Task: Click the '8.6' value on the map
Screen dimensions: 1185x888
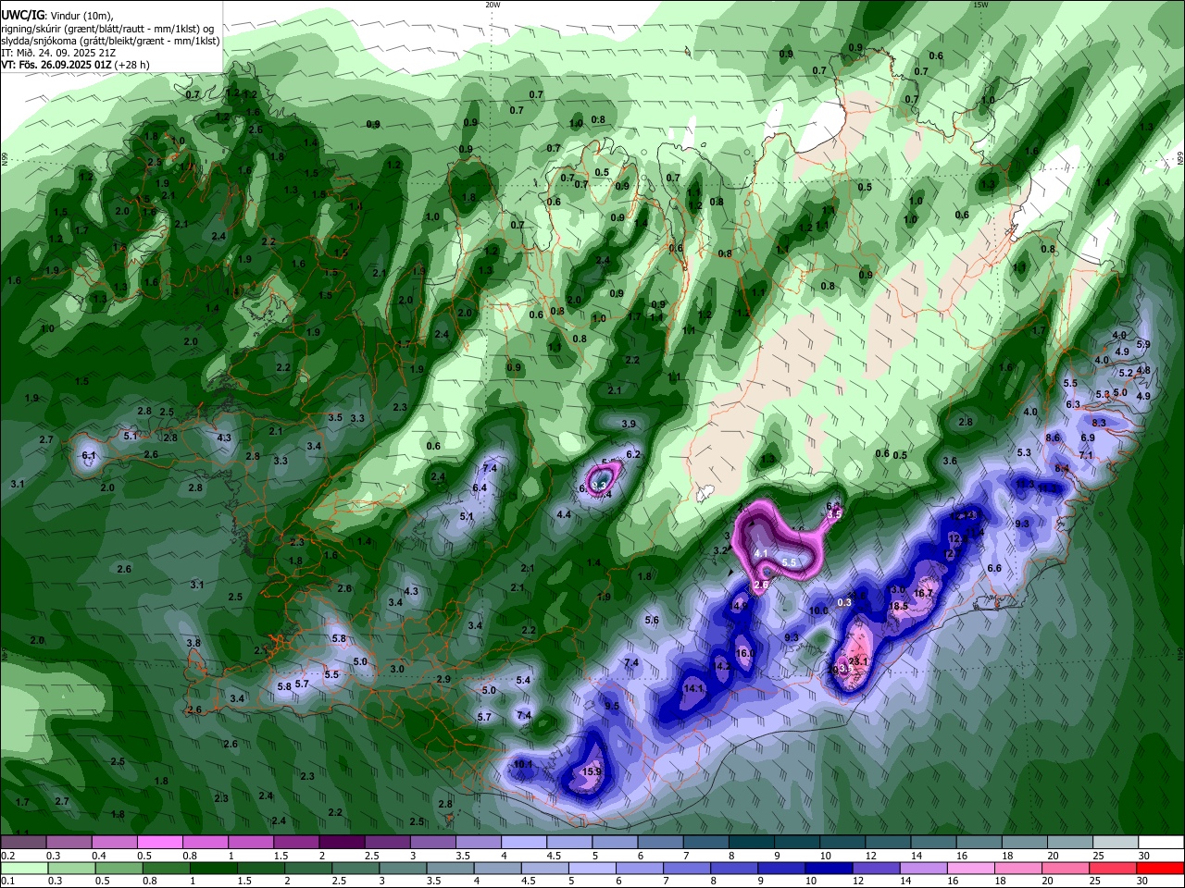Action: 1053,438
